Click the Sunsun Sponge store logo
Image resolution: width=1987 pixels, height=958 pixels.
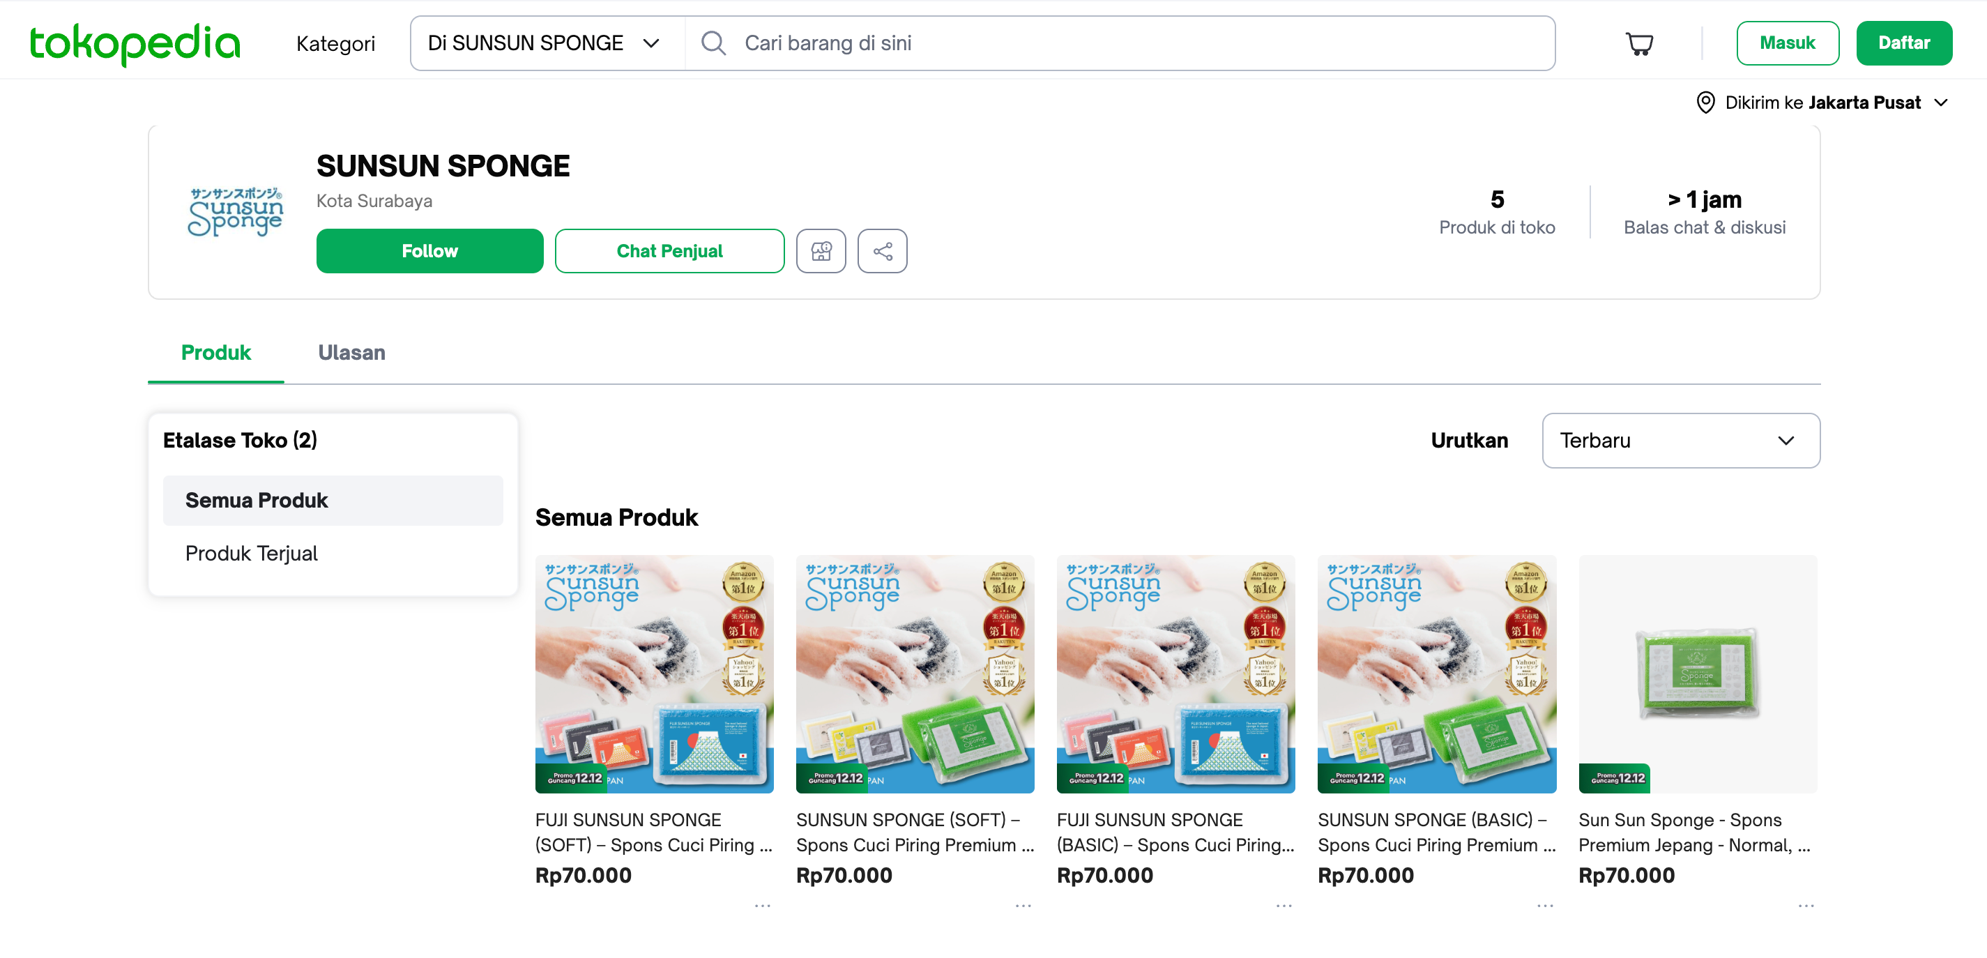tap(235, 211)
